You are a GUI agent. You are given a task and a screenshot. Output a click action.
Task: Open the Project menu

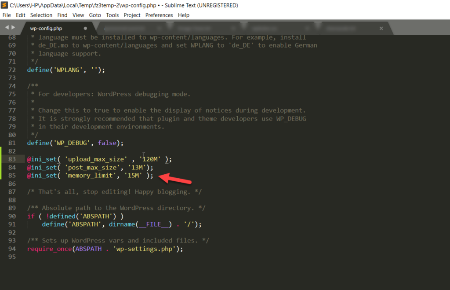point(132,15)
